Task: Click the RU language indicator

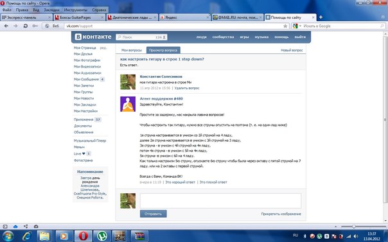Action: (295, 236)
